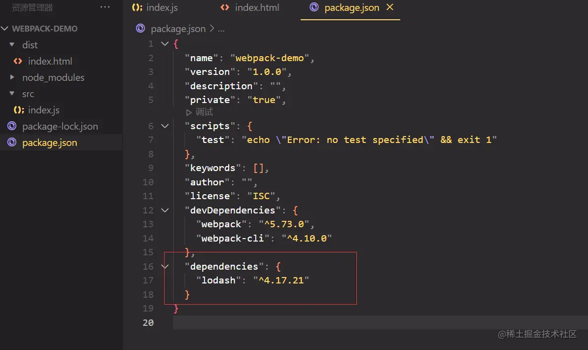Click the "scripts" key

point(209,126)
